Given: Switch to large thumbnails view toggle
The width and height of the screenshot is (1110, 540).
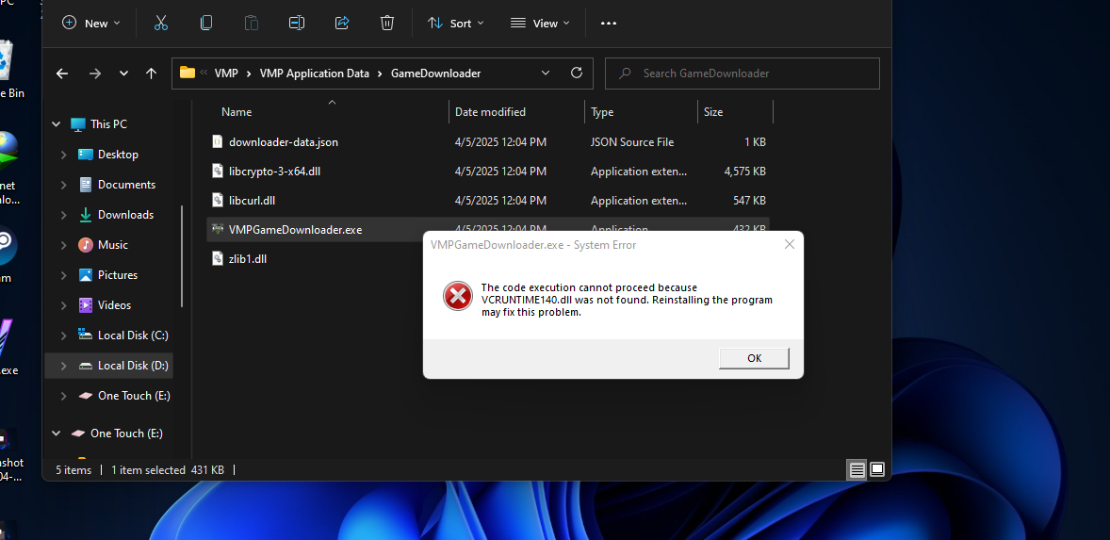Looking at the screenshot, I should point(877,469).
